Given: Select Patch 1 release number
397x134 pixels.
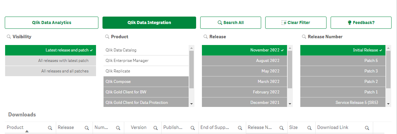Looking at the screenshot, I should tap(343, 92).
